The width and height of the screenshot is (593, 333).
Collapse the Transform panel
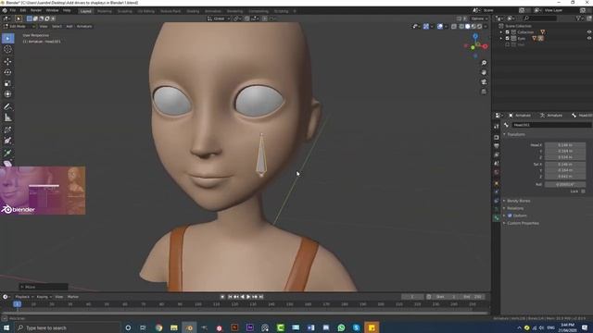(x=516, y=134)
